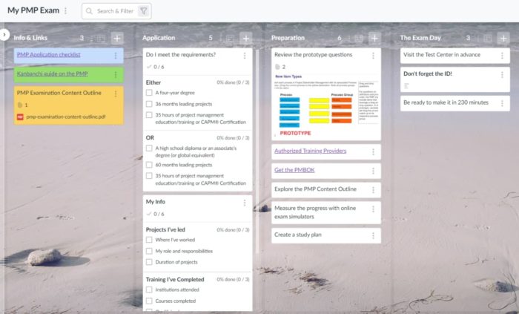
Task: Click the view icon on The Exam Day header
Action: point(486,37)
